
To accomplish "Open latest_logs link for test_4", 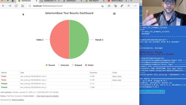I will pyautogui.click(x=117, y=80).
